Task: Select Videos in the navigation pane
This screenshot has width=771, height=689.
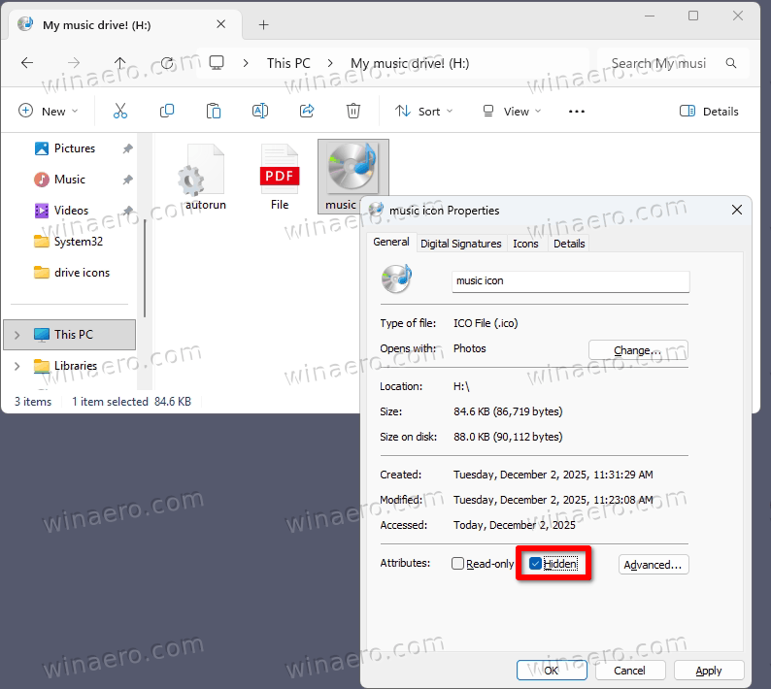Action: (x=71, y=211)
